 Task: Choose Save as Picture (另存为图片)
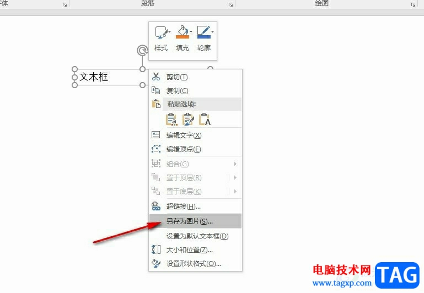[195, 221]
